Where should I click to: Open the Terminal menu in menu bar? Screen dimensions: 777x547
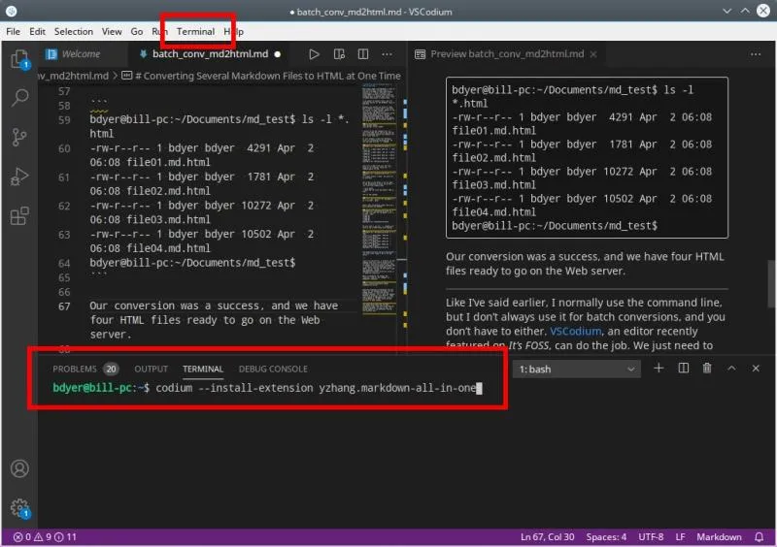point(195,31)
